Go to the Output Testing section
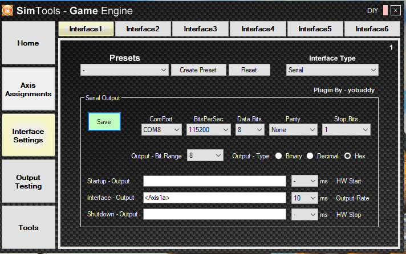 (x=29, y=182)
